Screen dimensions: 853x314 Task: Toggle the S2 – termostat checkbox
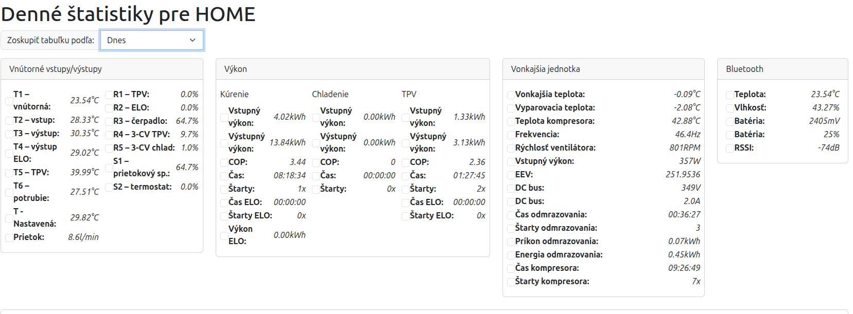(109, 187)
